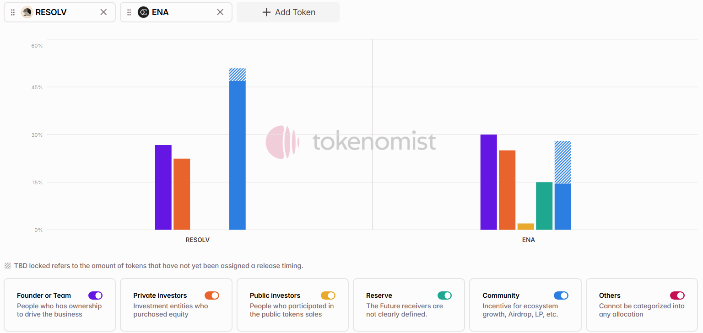Click the 30% y-axis label
Image resolution: width=703 pixels, height=333 pixels.
point(37,135)
